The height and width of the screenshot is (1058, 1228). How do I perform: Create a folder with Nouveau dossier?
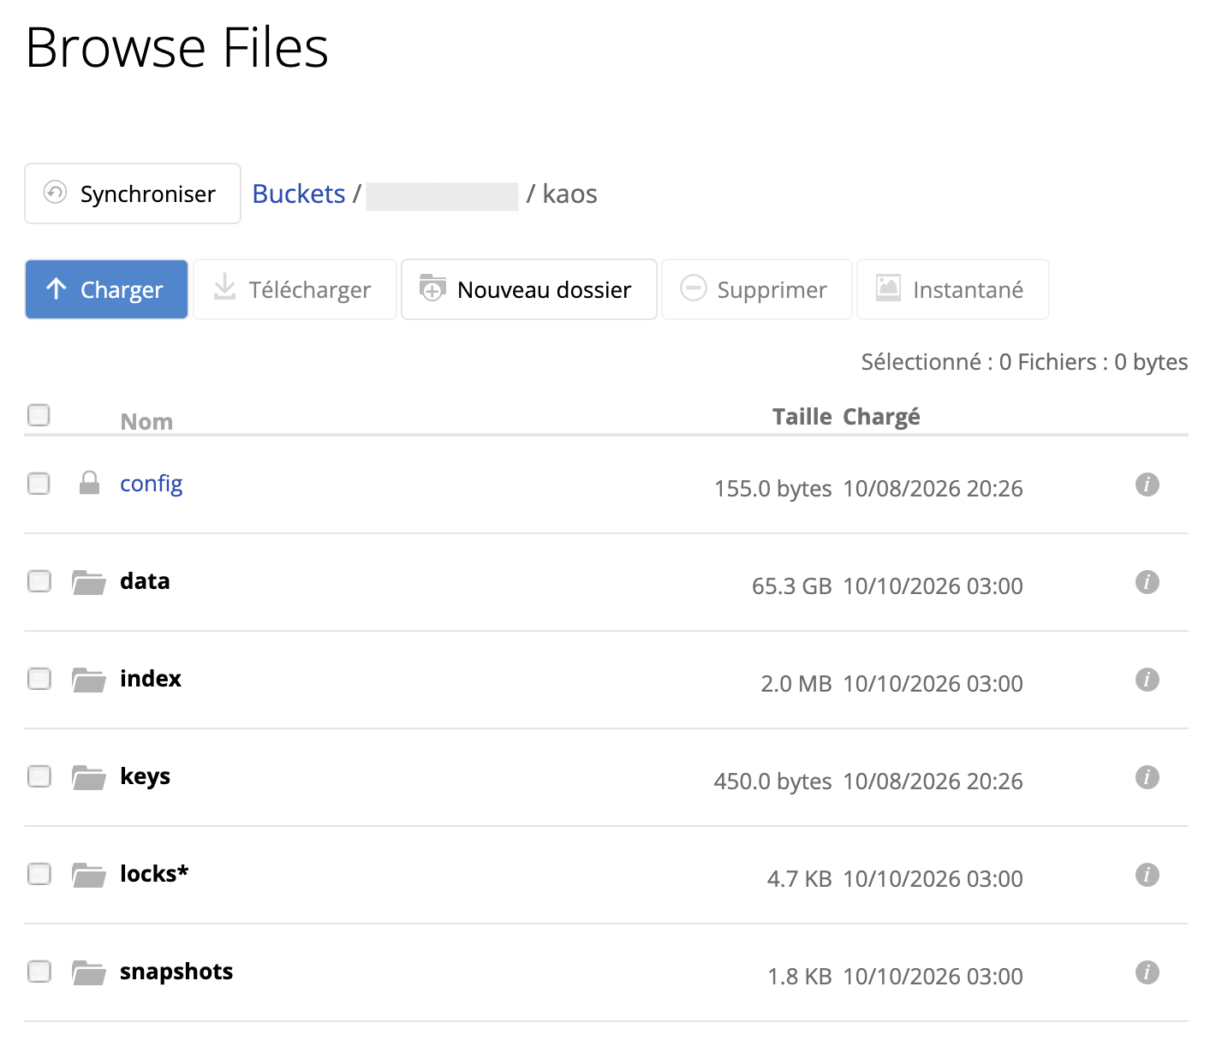[529, 289]
